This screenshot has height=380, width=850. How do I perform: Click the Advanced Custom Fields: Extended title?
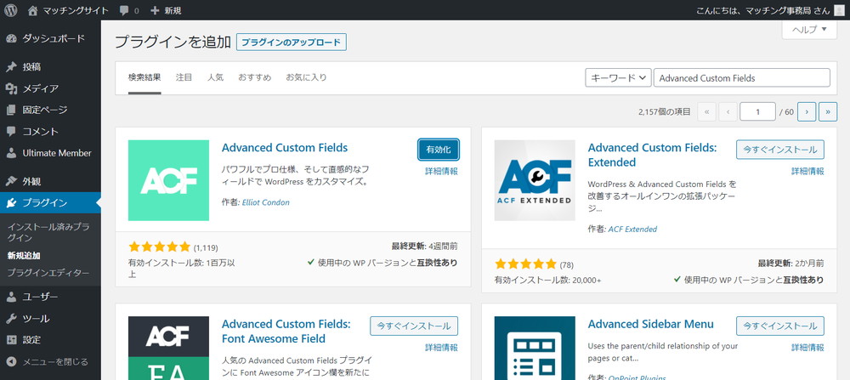coord(653,155)
